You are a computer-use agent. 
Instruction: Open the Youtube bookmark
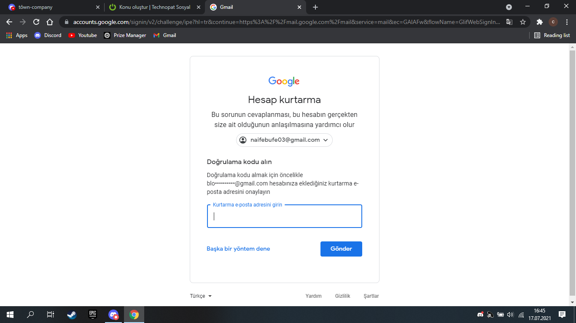[x=83, y=35]
